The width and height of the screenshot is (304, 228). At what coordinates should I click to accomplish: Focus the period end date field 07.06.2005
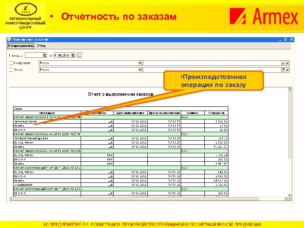62,55
